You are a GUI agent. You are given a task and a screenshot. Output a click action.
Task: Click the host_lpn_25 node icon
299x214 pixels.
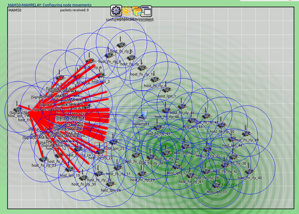pyautogui.click(x=114, y=140)
